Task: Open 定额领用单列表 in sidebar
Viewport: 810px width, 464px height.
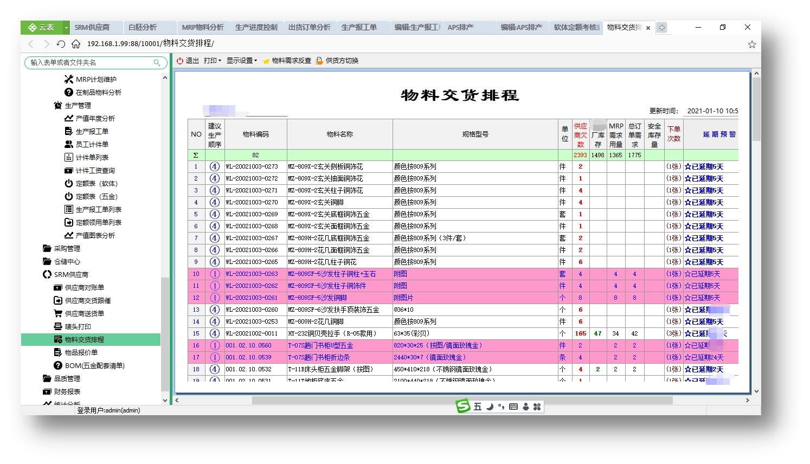Action: coord(93,222)
